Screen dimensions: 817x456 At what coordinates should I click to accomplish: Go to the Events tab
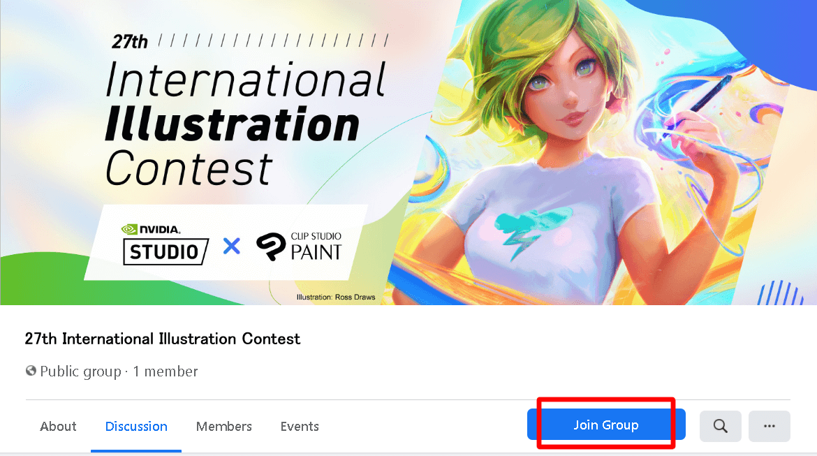point(300,426)
